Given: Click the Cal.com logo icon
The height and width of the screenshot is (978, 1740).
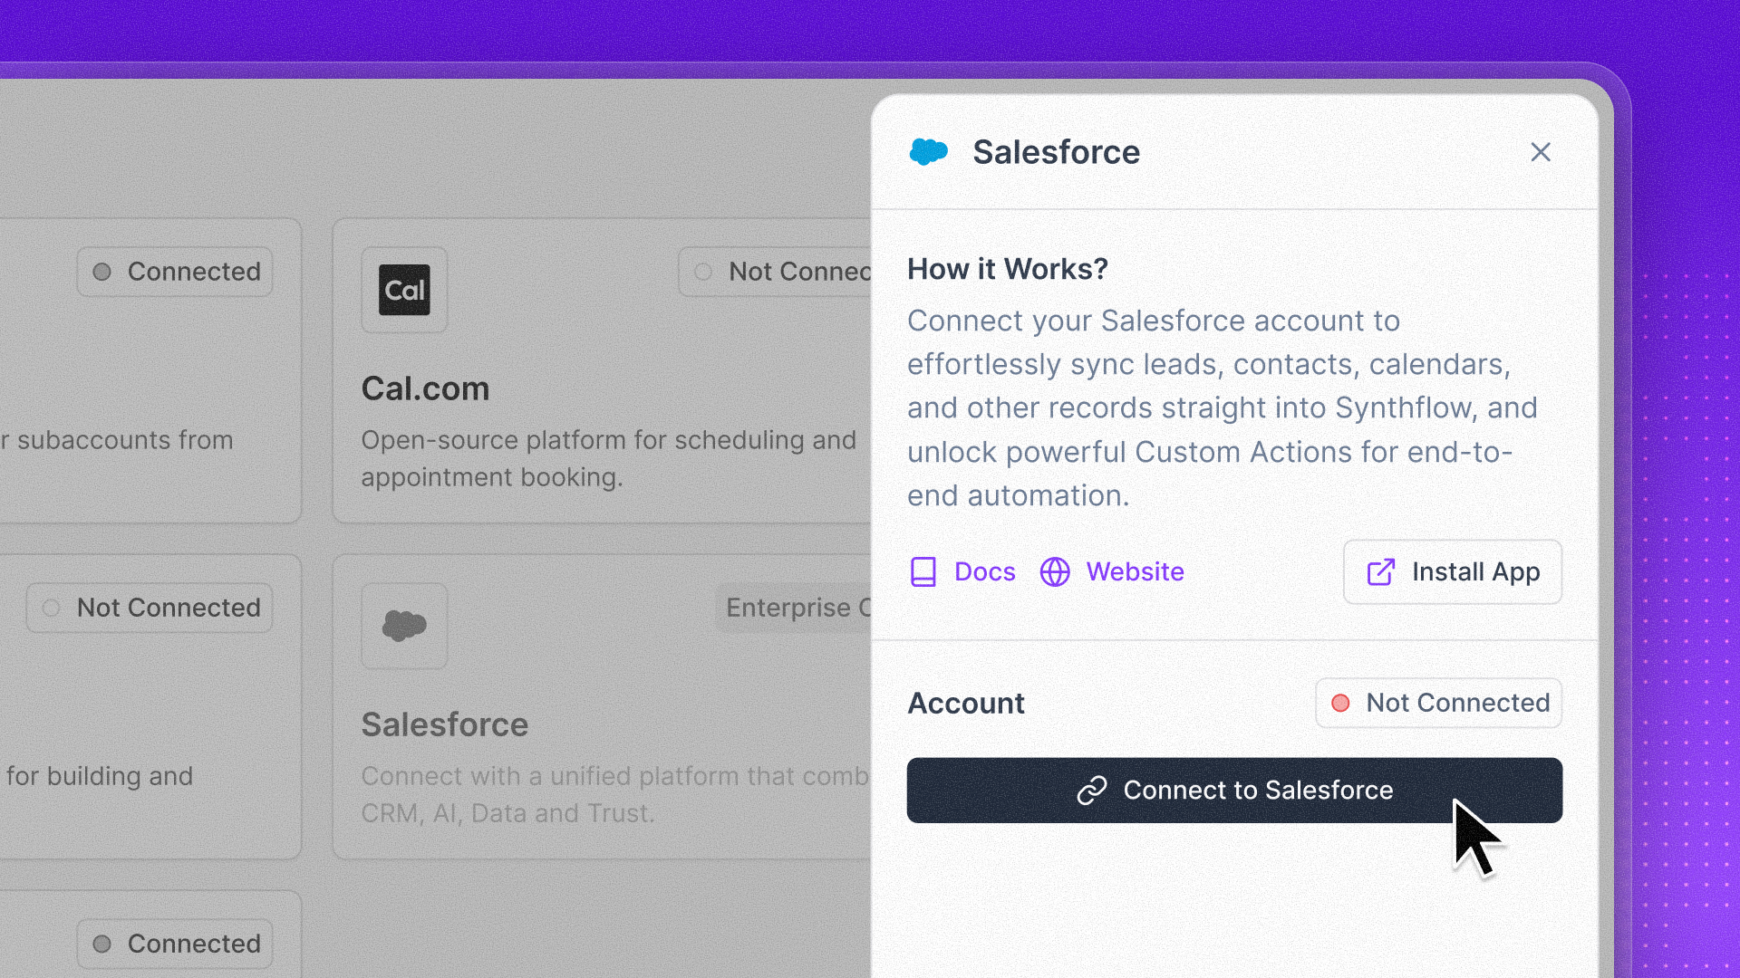Looking at the screenshot, I should [x=404, y=290].
